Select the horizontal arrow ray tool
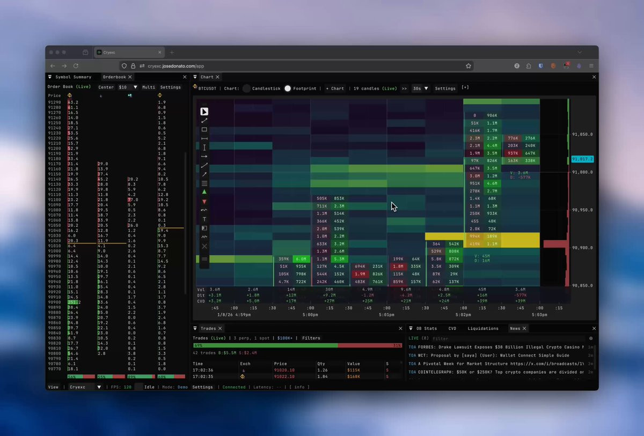Screen dimensions: 644x436 [204, 156]
